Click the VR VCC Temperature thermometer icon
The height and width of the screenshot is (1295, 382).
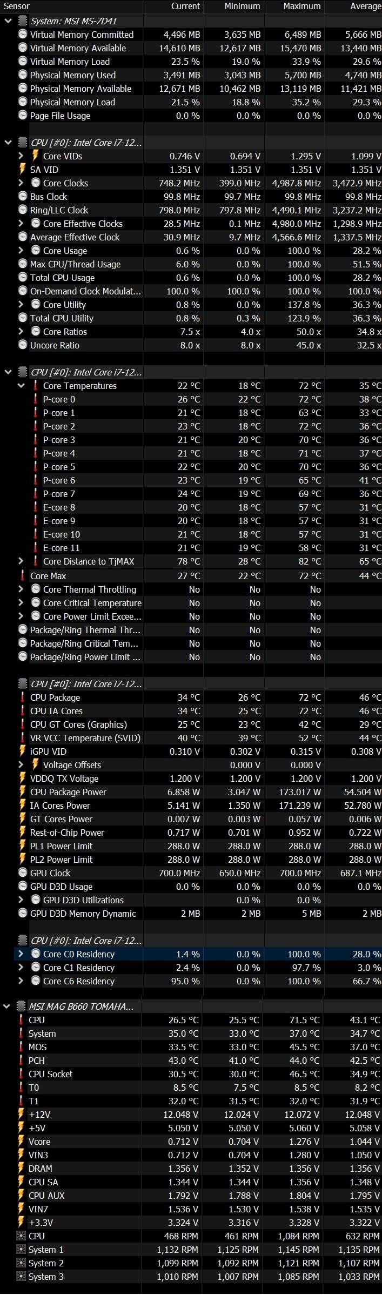click(23, 738)
